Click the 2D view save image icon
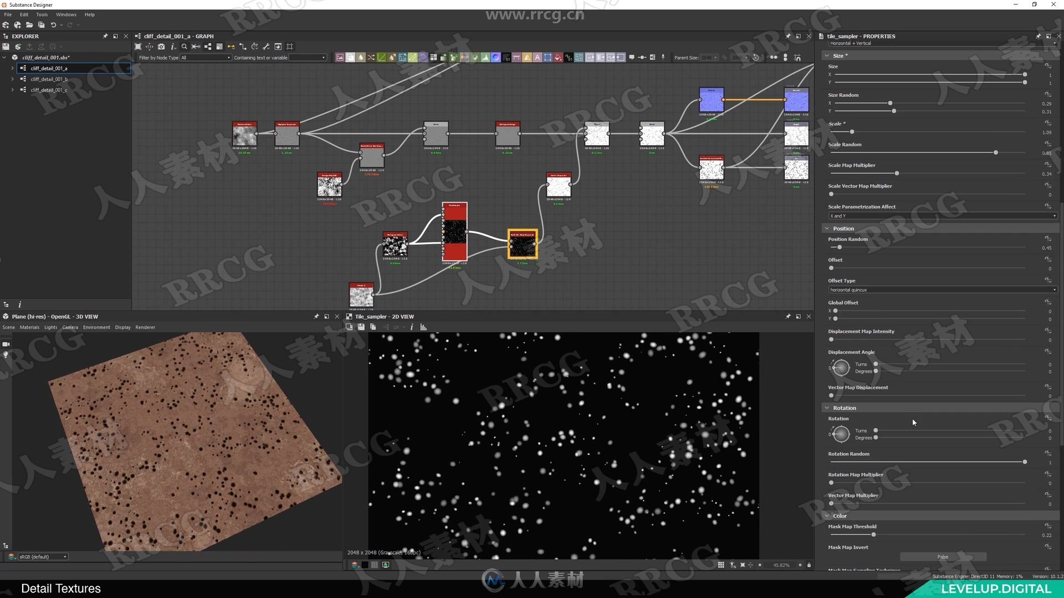Image resolution: width=1064 pixels, height=598 pixels. coord(361,327)
